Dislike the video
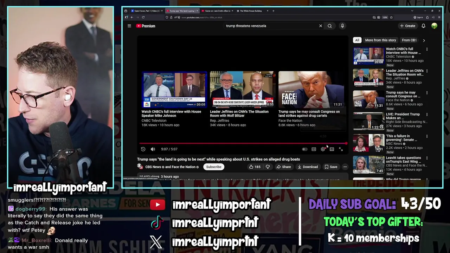Image resolution: width=450 pixels, height=253 pixels. tap(268, 167)
